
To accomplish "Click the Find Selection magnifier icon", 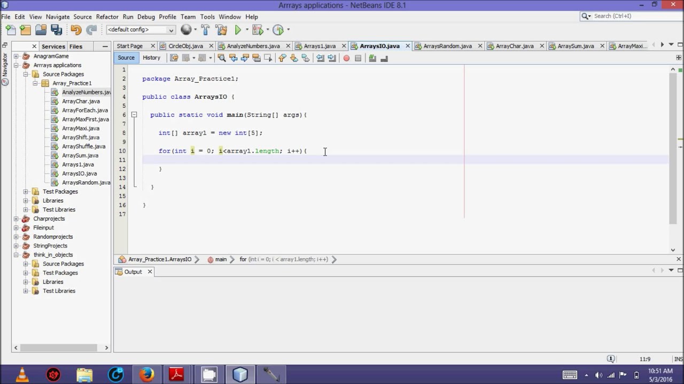I will 222,58.
